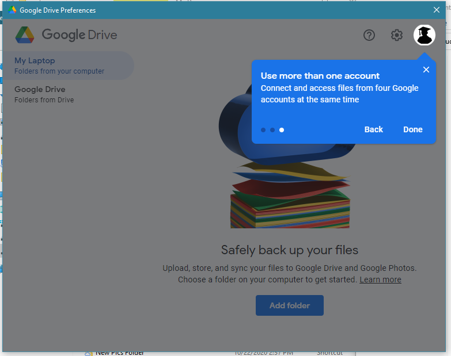Click 'Use more than one account' heading
Image resolution: width=451 pixels, height=356 pixels.
(320, 76)
